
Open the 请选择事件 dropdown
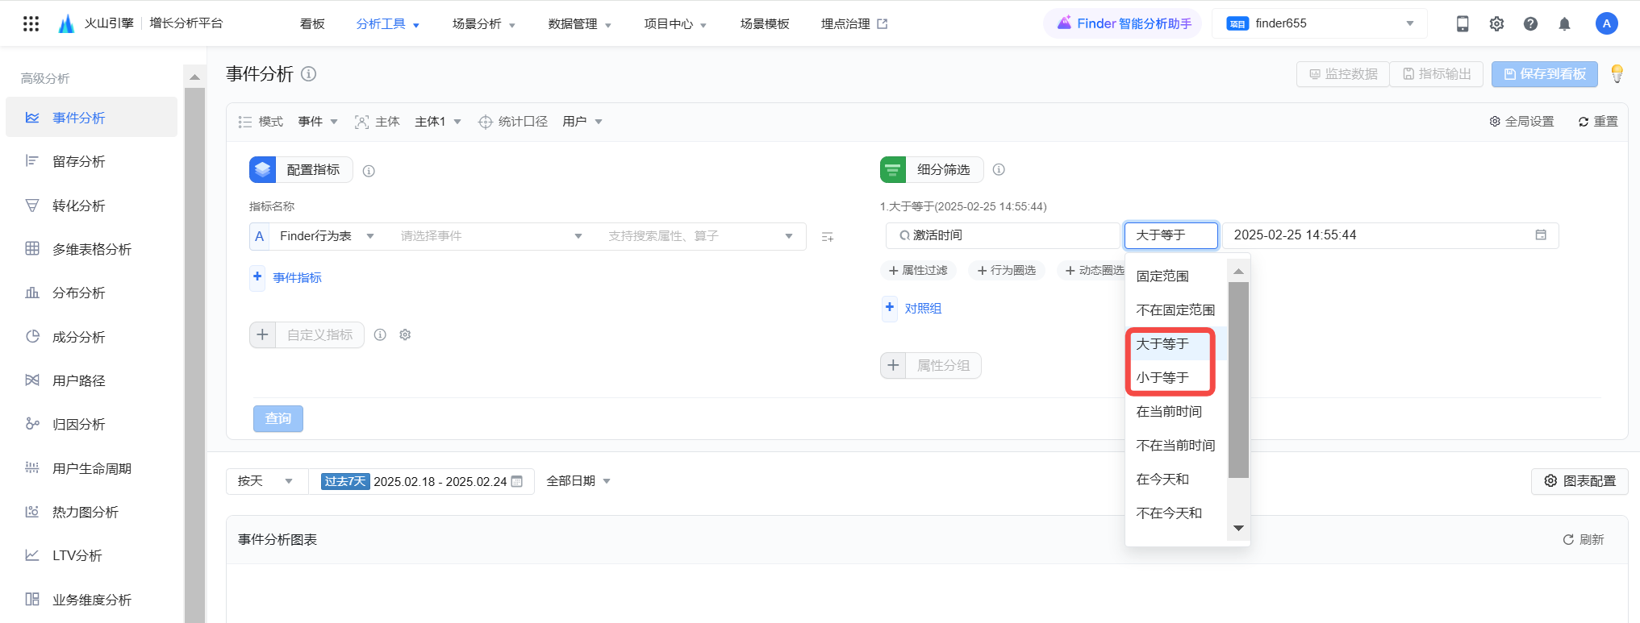491,236
